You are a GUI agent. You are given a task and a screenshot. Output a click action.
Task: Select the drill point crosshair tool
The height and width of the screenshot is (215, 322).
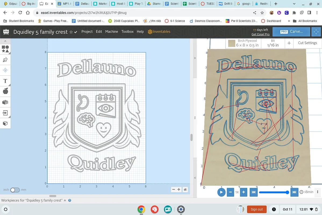click(5, 70)
